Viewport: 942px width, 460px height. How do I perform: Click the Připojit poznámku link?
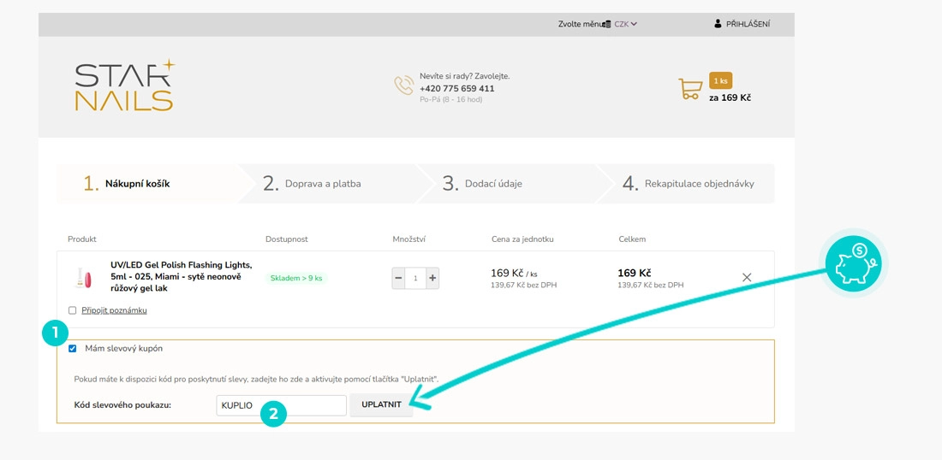point(114,310)
